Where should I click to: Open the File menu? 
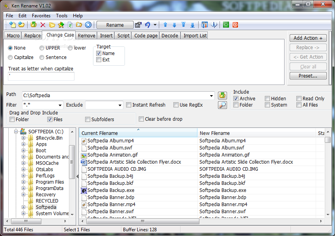[x=9, y=16]
